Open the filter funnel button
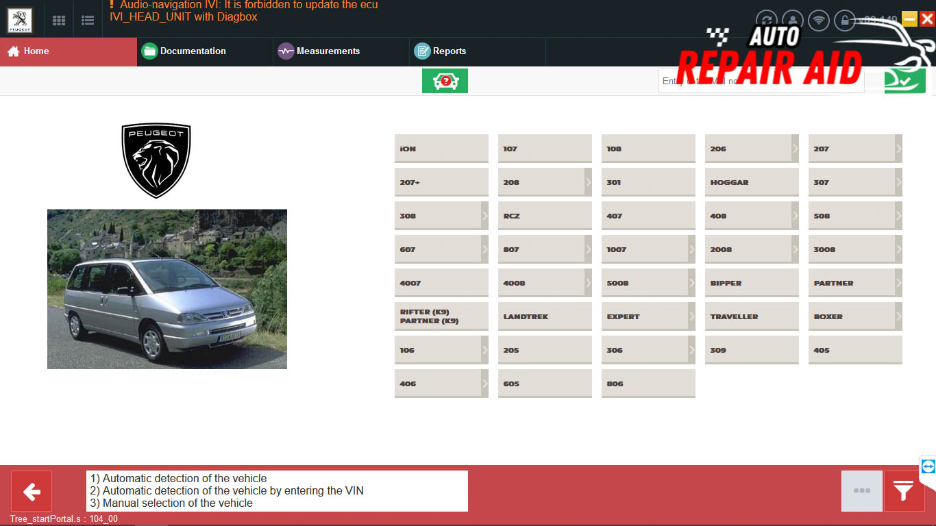Screen dimensions: 936x526 click(904, 491)
